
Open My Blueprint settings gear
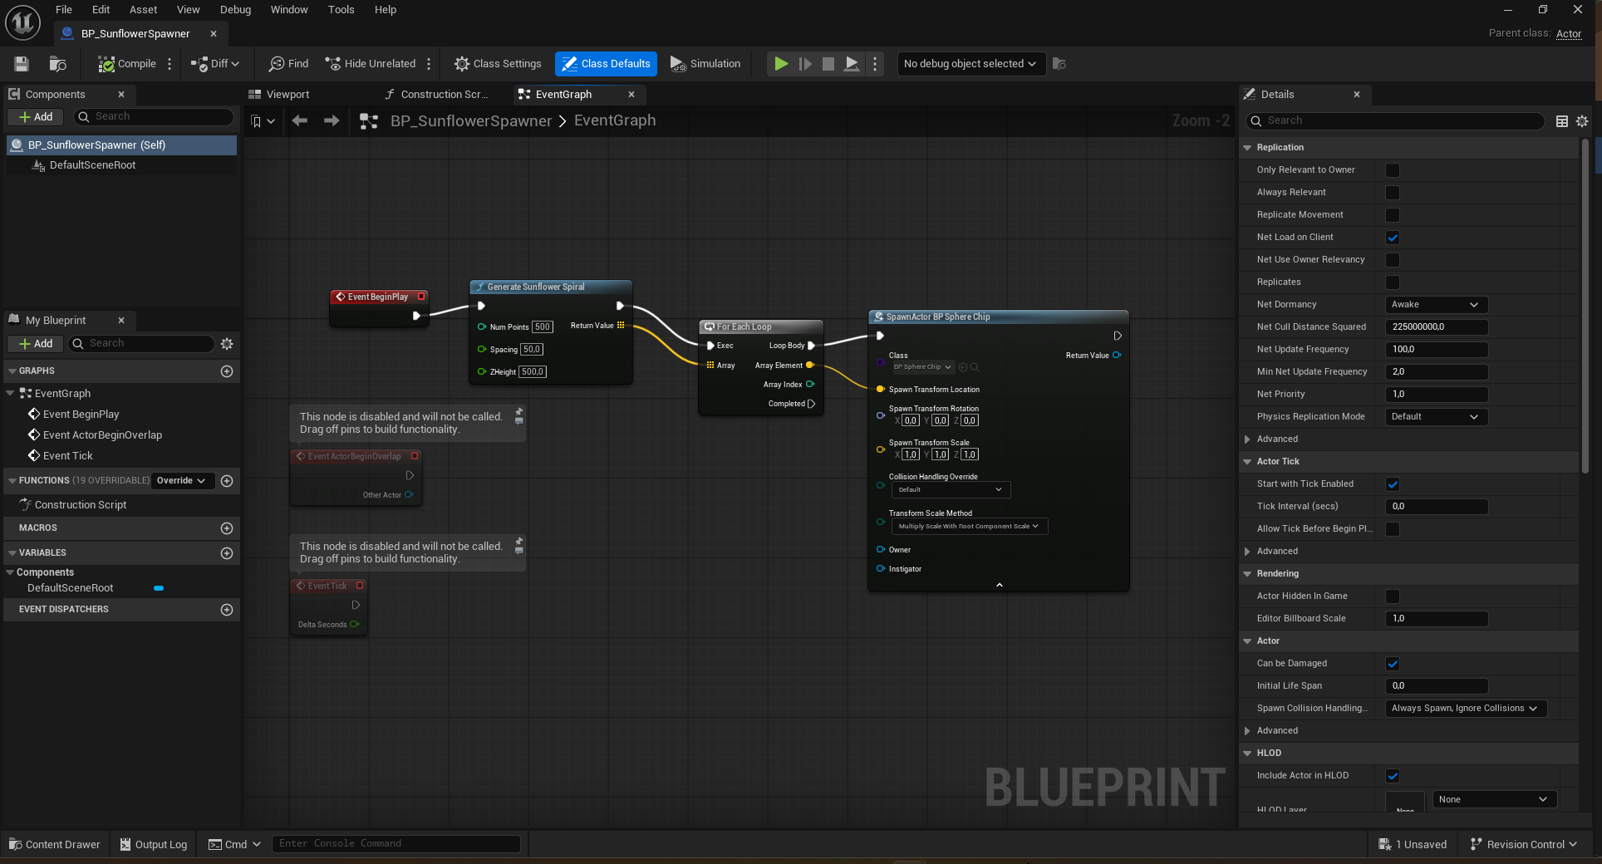pos(227,344)
